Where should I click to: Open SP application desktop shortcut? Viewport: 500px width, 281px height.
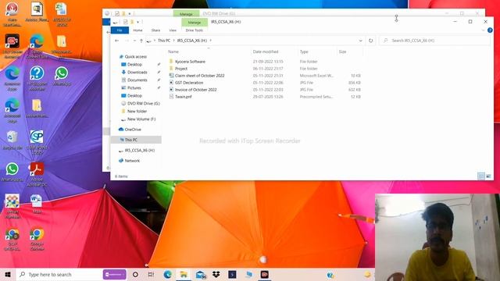(x=37, y=142)
